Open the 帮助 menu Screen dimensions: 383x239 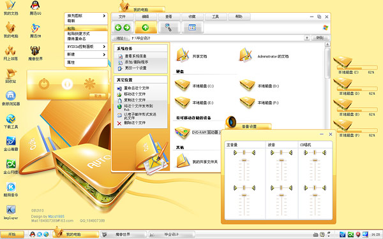(239, 17)
